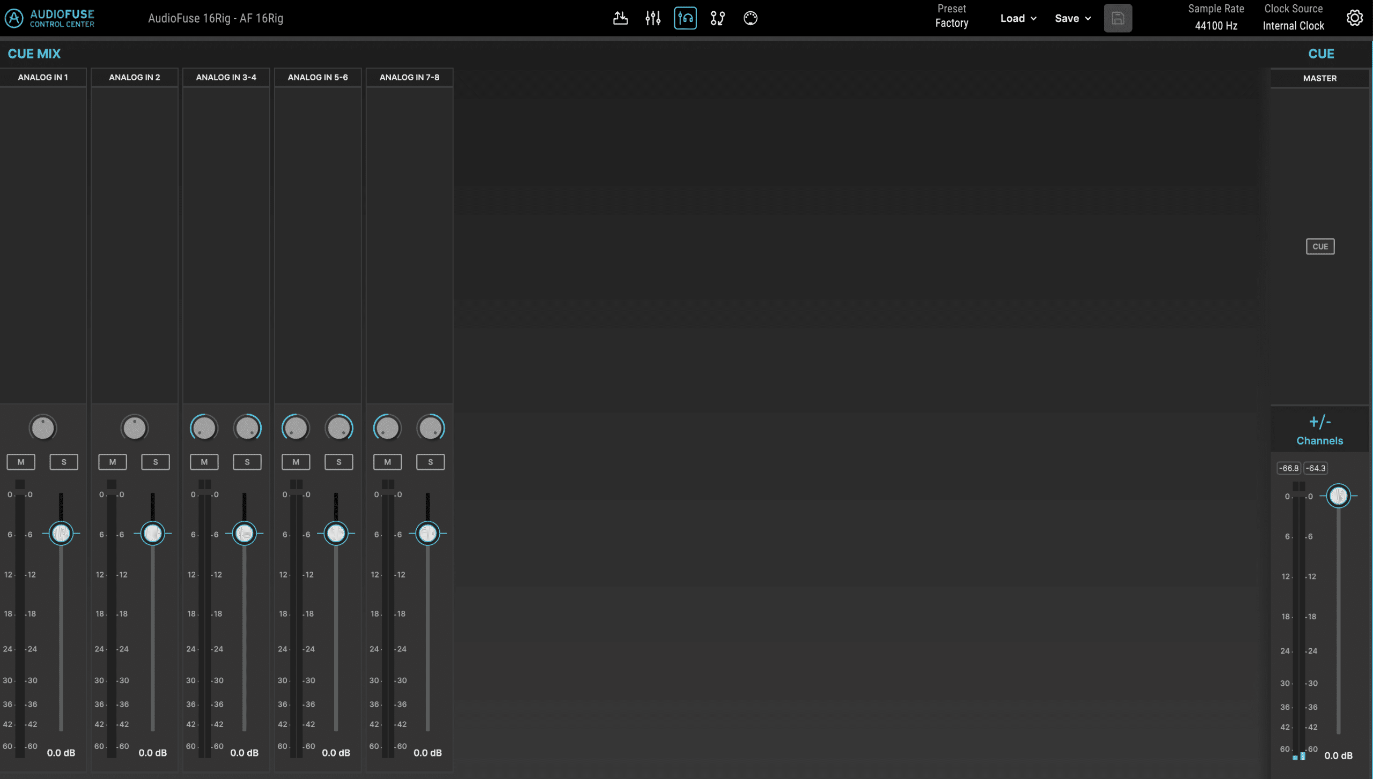The width and height of the screenshot is (1373, 779).
Task: Toggle the CUE button on Master strip
Action: 1320,246
